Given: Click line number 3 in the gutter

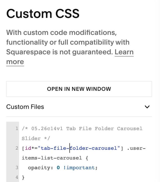Looking at the screenshot, I should click(17, 168).
